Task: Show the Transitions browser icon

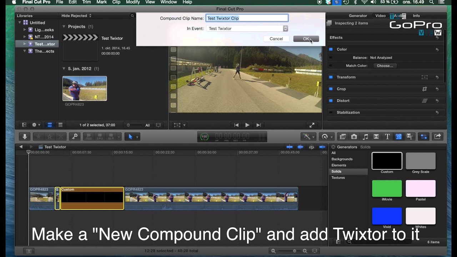Action: [376, 136]
